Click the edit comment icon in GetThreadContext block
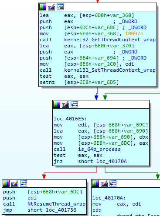 (x=51, y=7)
